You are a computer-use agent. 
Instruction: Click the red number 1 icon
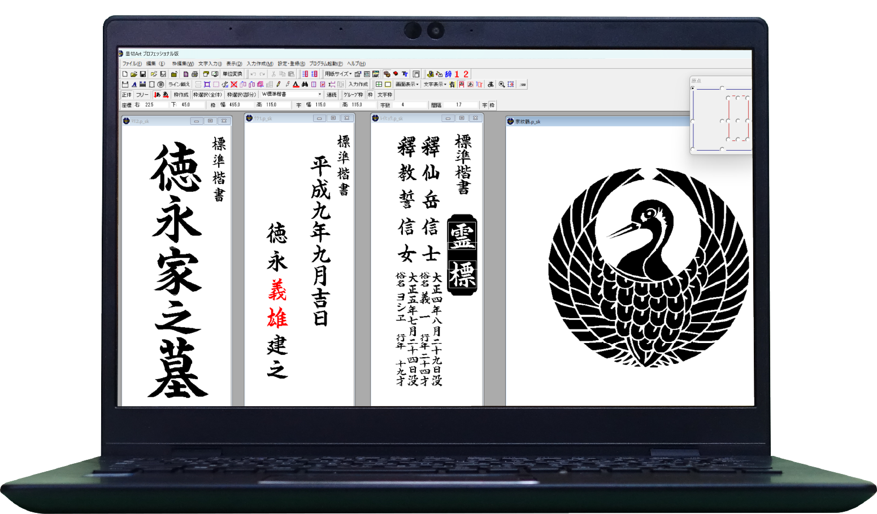[457, 74]
